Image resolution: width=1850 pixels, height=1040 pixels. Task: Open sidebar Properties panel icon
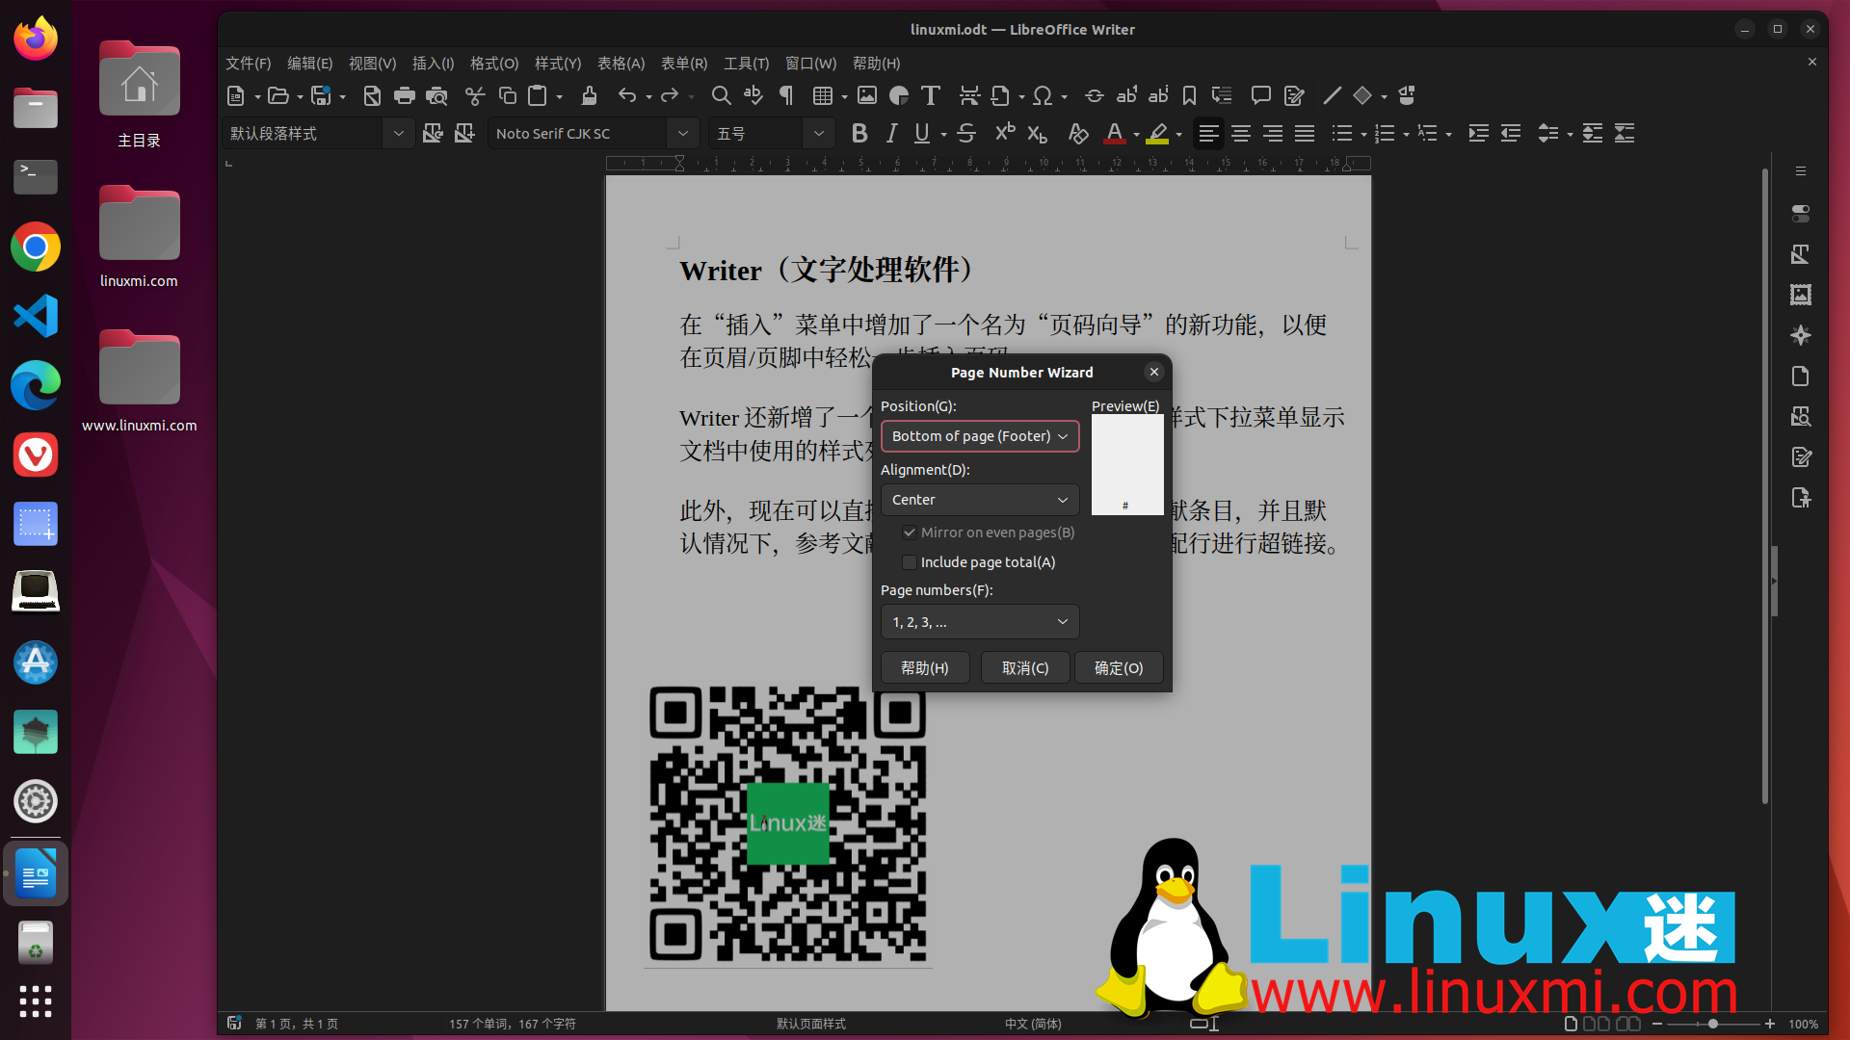click(1800, 213)
